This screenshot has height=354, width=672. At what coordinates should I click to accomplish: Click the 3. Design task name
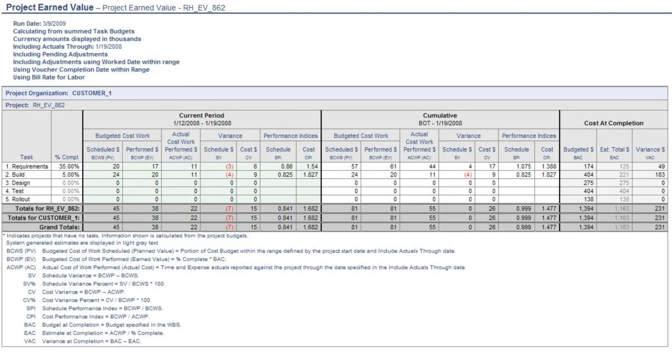(x=18, y=183)
